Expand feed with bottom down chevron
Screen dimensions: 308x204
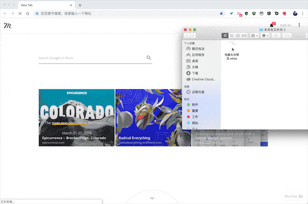coord(152,198)
